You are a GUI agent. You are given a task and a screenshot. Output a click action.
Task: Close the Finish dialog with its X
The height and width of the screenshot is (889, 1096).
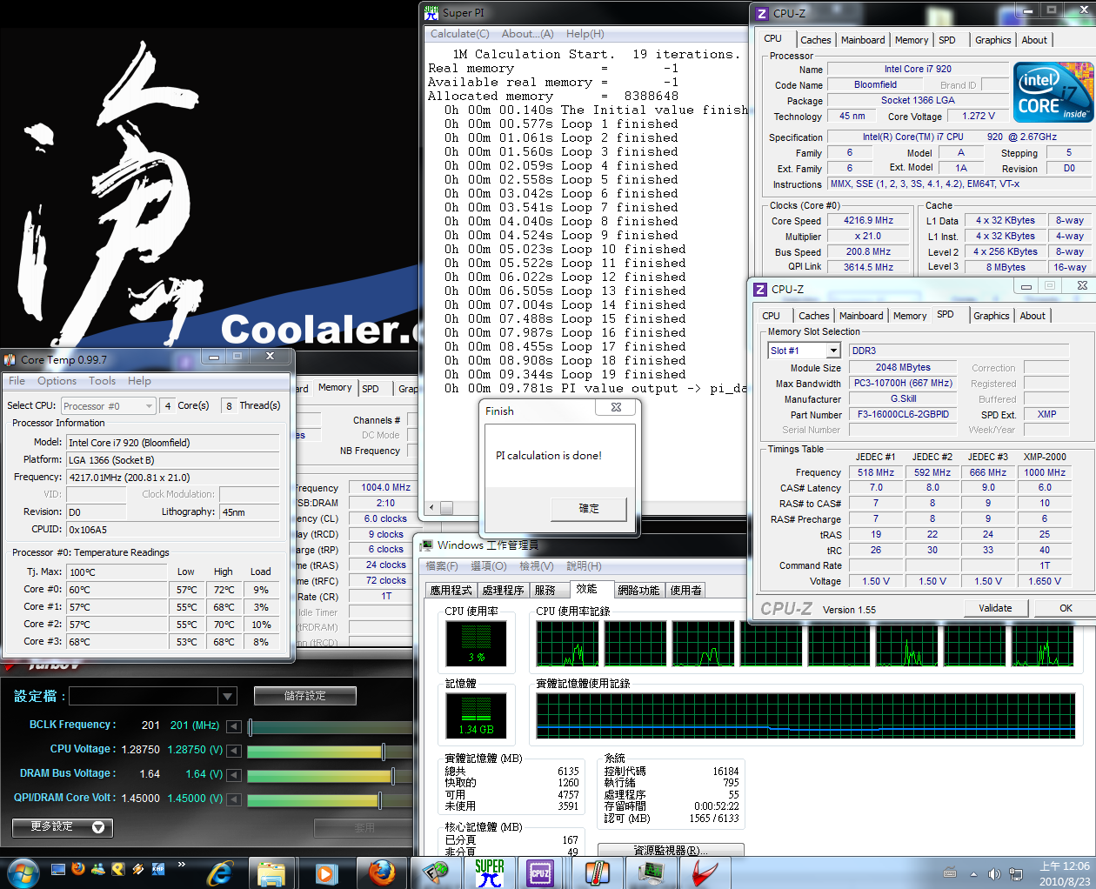click(x=616, y=407)
